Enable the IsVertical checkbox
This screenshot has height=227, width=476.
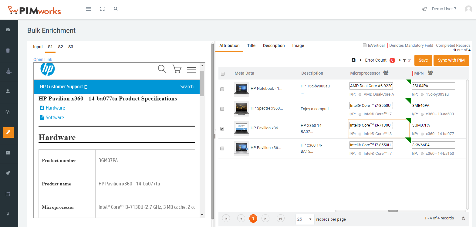[365, 45]
